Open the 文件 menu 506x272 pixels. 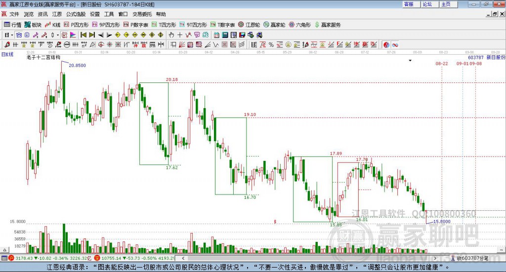(x=14, y=14)
